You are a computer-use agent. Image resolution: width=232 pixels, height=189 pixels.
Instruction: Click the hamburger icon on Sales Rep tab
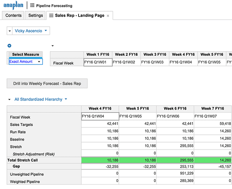point(51,15)
